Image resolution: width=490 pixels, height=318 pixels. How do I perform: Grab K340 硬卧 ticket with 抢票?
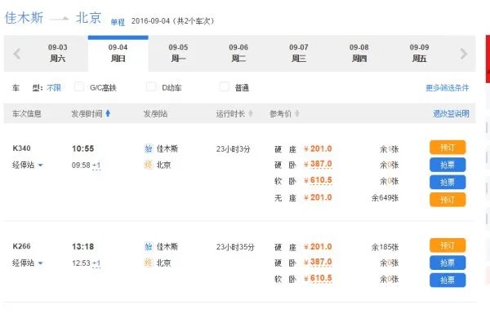coord(448,165)
